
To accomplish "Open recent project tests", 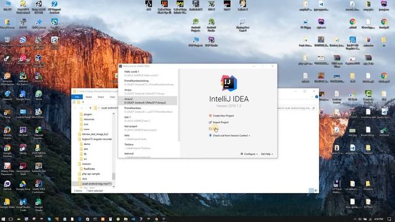I will (148, 137).
